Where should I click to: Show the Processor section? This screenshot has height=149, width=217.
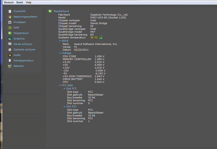(20, 22)
